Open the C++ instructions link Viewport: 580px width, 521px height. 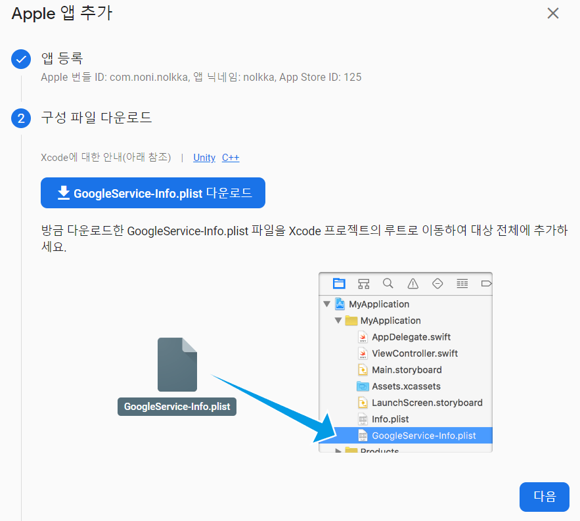click(x=231, y=158)
